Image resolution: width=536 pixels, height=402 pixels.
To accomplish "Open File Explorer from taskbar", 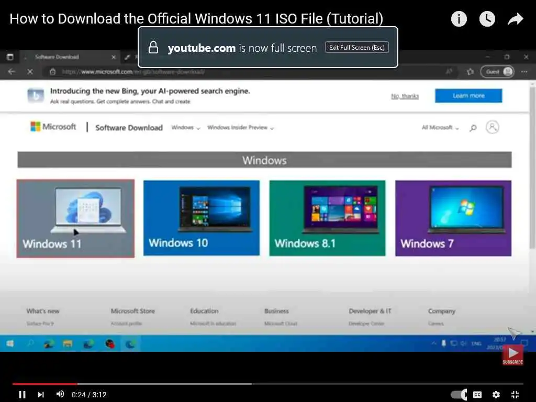I will (x=68, y=344).
